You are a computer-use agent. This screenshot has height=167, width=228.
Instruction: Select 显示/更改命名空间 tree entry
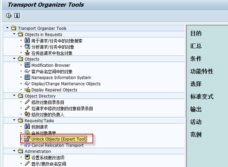(x=49, y=164)
